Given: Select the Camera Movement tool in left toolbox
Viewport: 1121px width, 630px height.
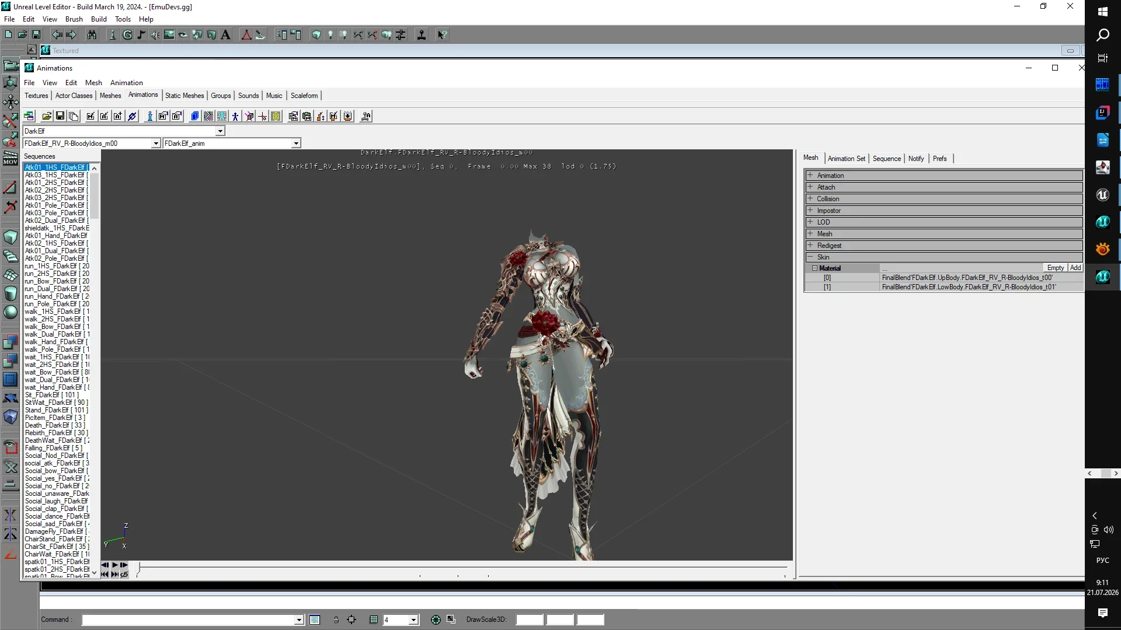Looking at the screenshot, I should [x=11, y=65].
